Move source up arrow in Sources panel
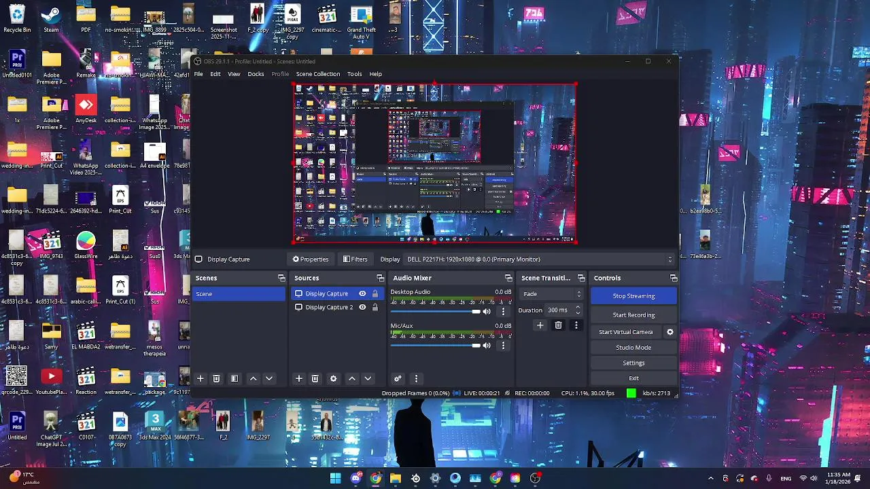 tap(351, 378)
